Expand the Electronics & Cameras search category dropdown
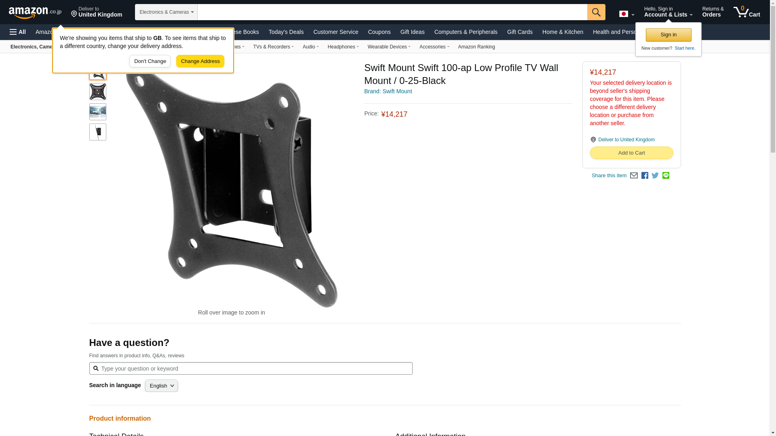 tap(166, 12)
